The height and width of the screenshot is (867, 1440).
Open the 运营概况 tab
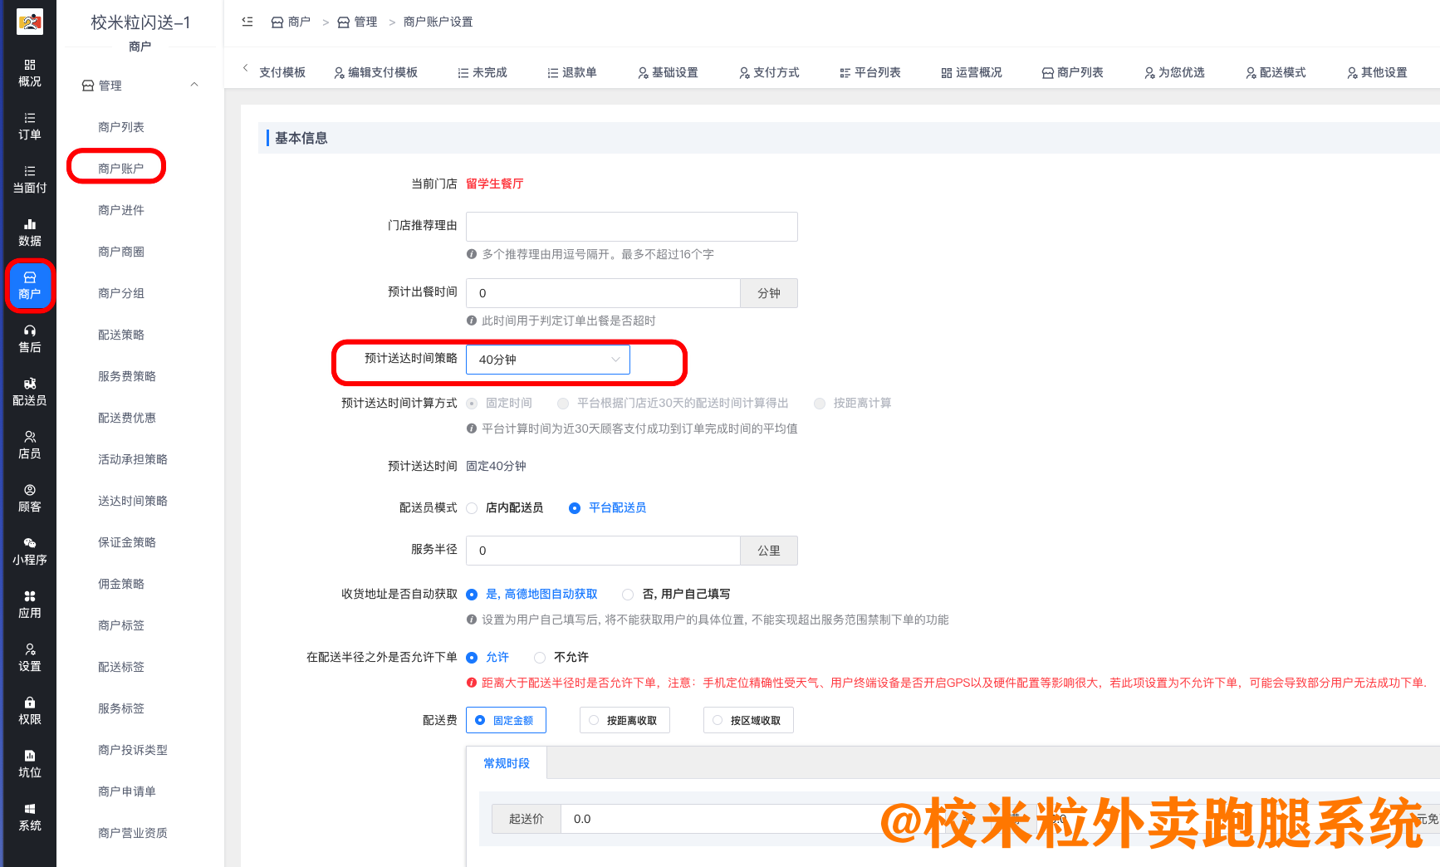(972, 73)
